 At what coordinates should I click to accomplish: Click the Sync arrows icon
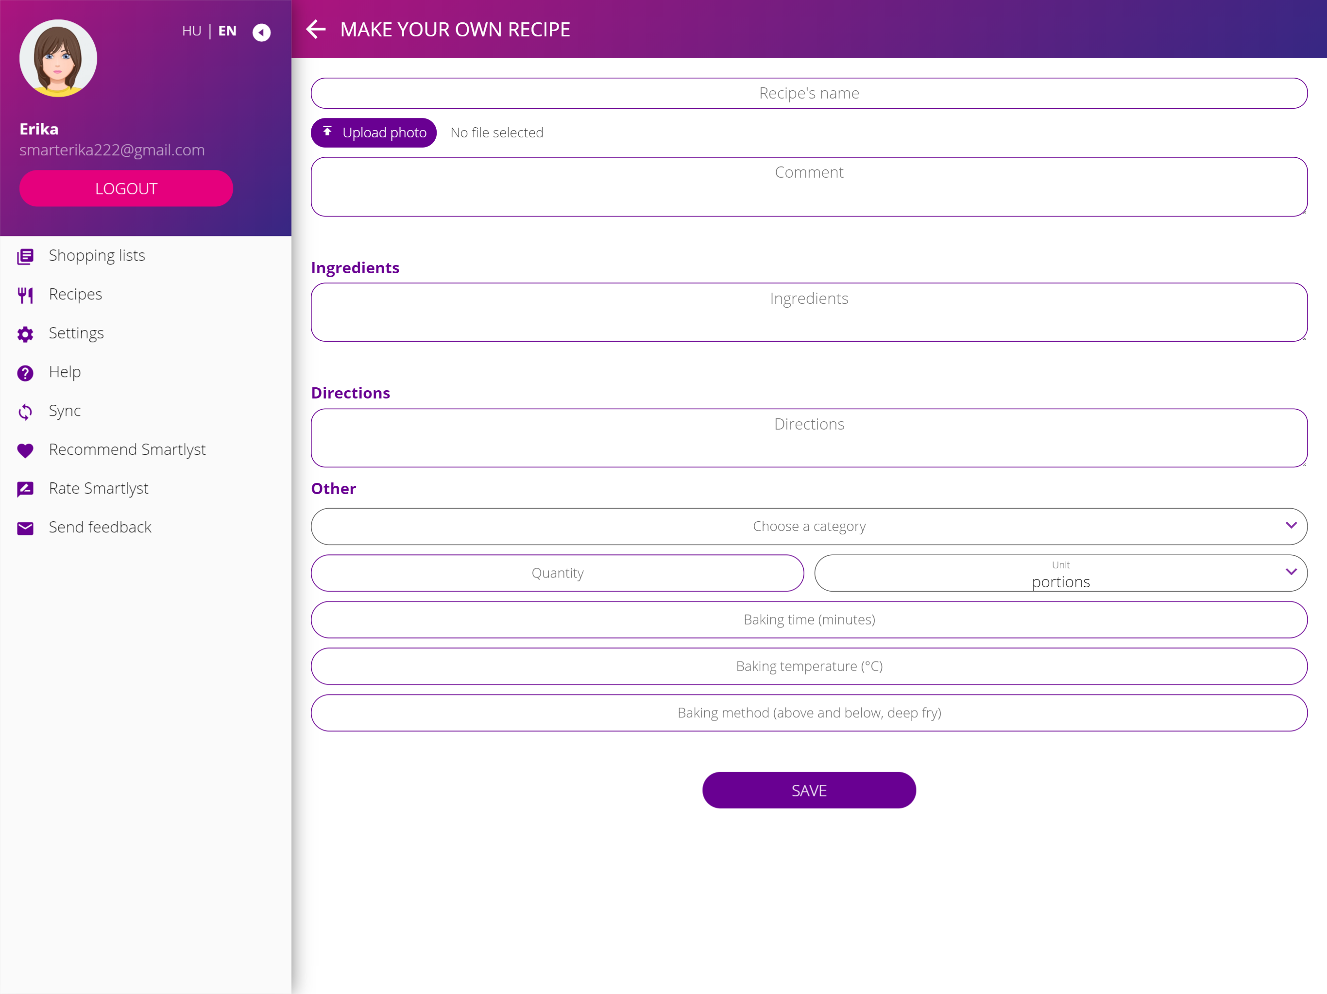point(25,412)
